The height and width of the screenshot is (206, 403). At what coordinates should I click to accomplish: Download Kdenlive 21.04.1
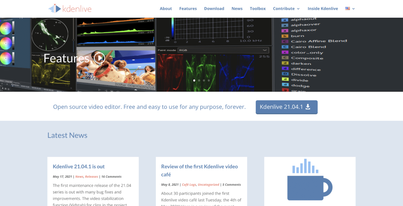click(x=286, y=107)
